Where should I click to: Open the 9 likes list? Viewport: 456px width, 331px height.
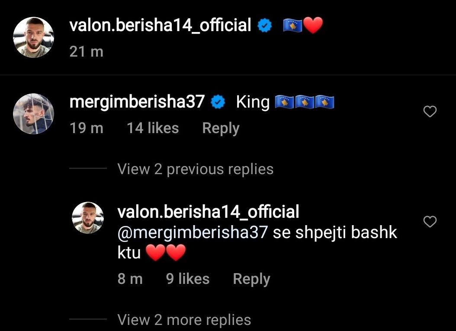point(188,279)
